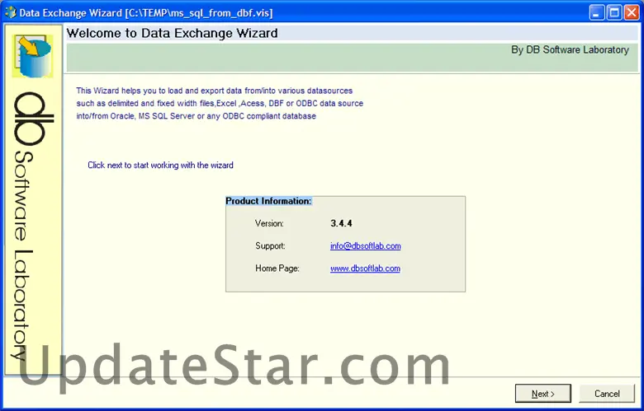Click the 'This Wizard helps you' description line
Viewport: 644px width, 411px height.
point(215,91)
